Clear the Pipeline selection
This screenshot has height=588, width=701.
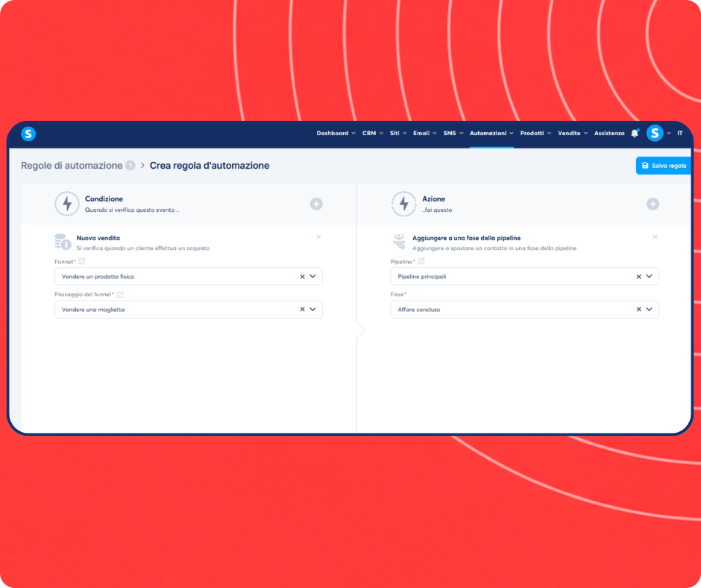(638, 277)
